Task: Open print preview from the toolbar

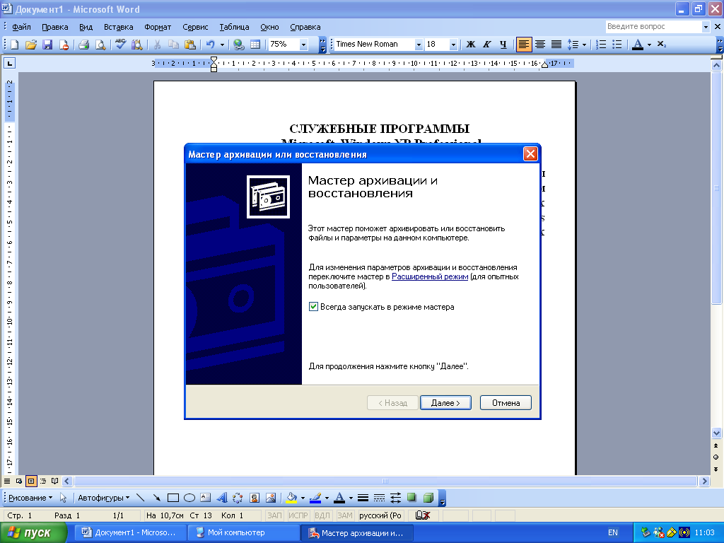Action: coord(100,45)
